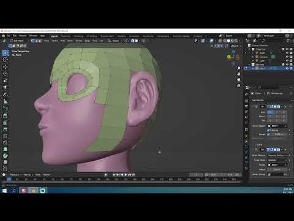Select the Measure tool

pos(6,101)
